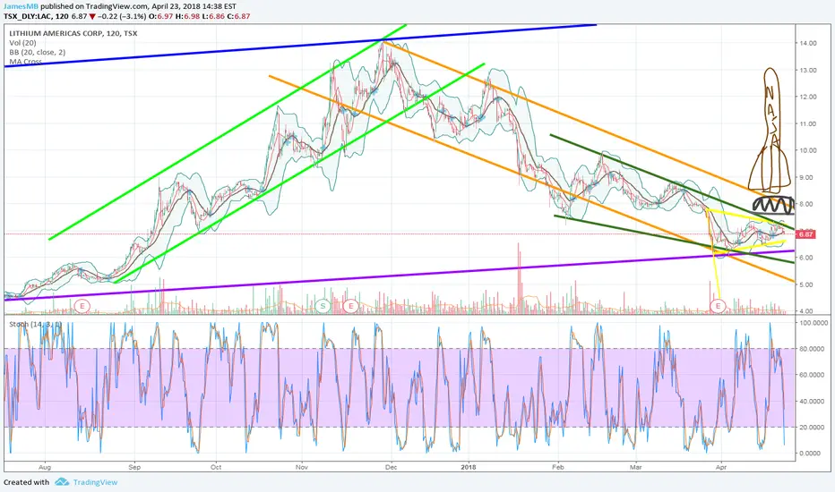The height and width of the screenshot is (492, 835).
Task: Select the MA Cross indicator label
Action: click(25, 62)
